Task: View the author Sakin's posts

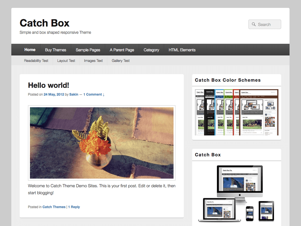Action: 74,94
